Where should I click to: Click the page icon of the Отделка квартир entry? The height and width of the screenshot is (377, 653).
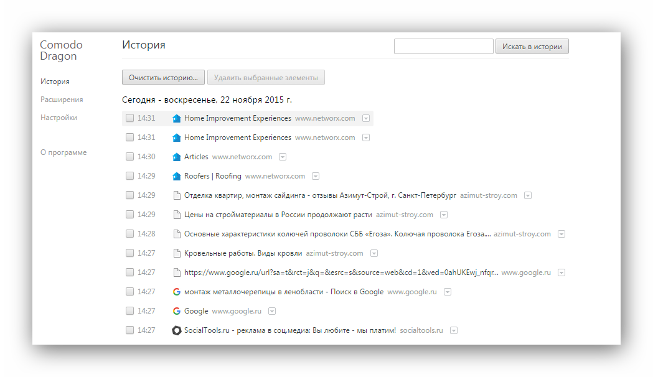(177, 195)
